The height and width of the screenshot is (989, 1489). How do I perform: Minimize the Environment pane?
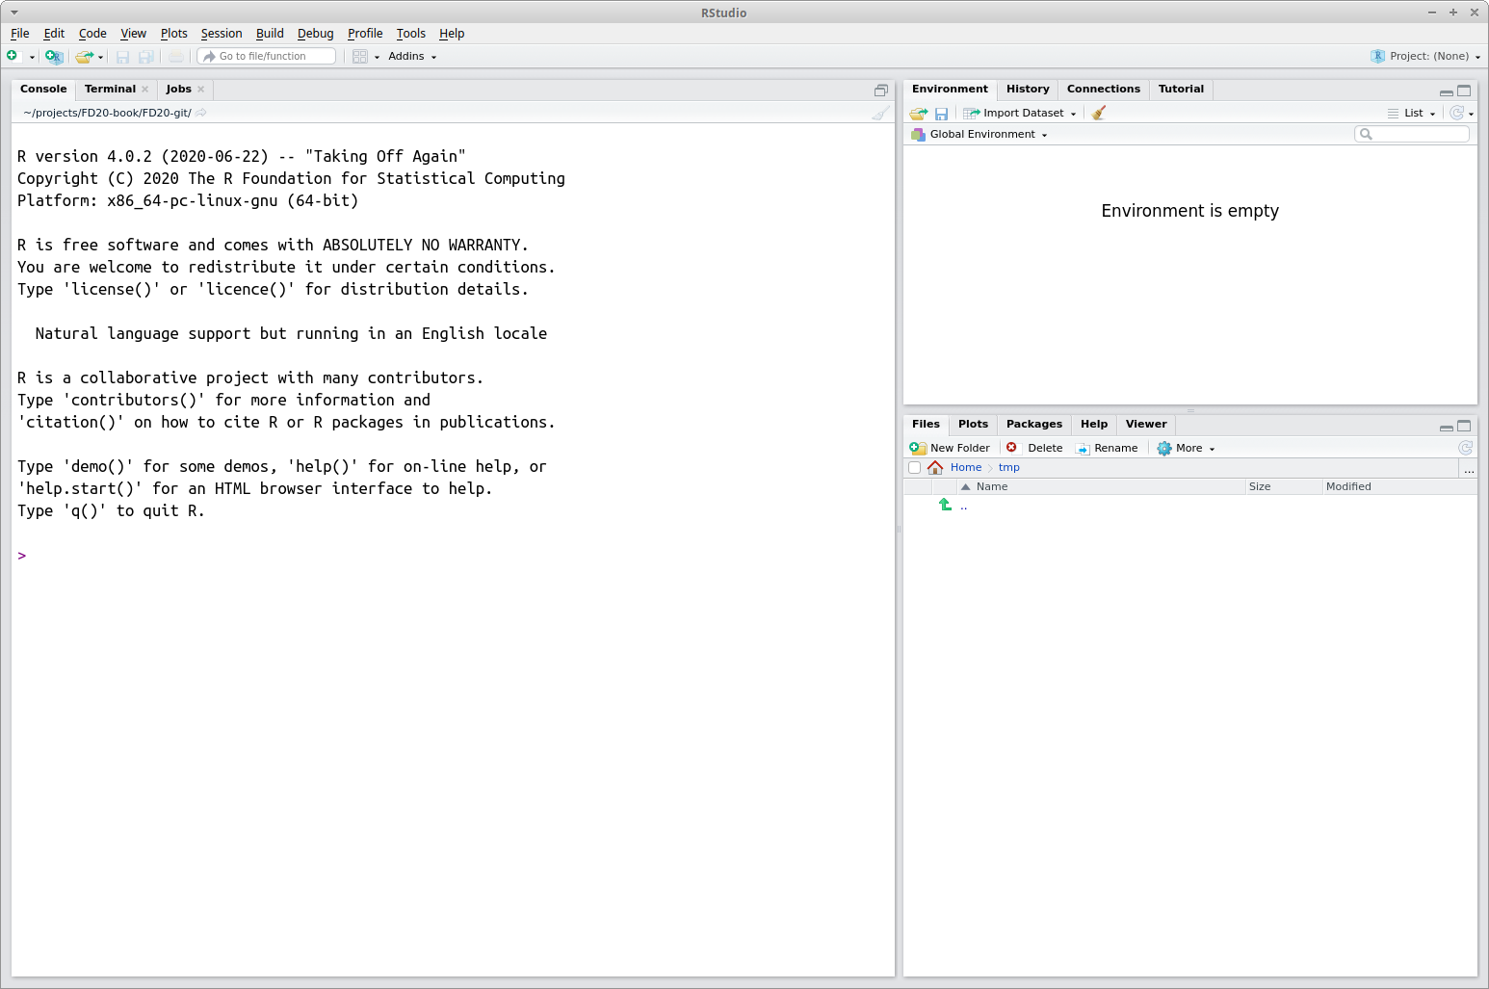point(1446,92)
